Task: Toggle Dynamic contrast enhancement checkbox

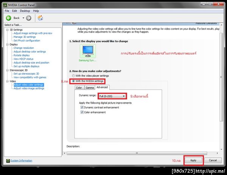Action: point(82,107)
